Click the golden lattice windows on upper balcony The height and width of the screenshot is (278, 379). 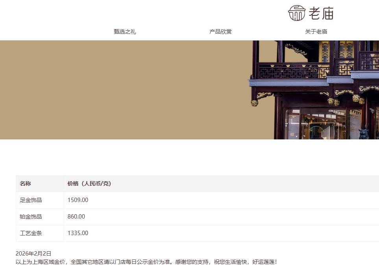(x=325, y=51)
